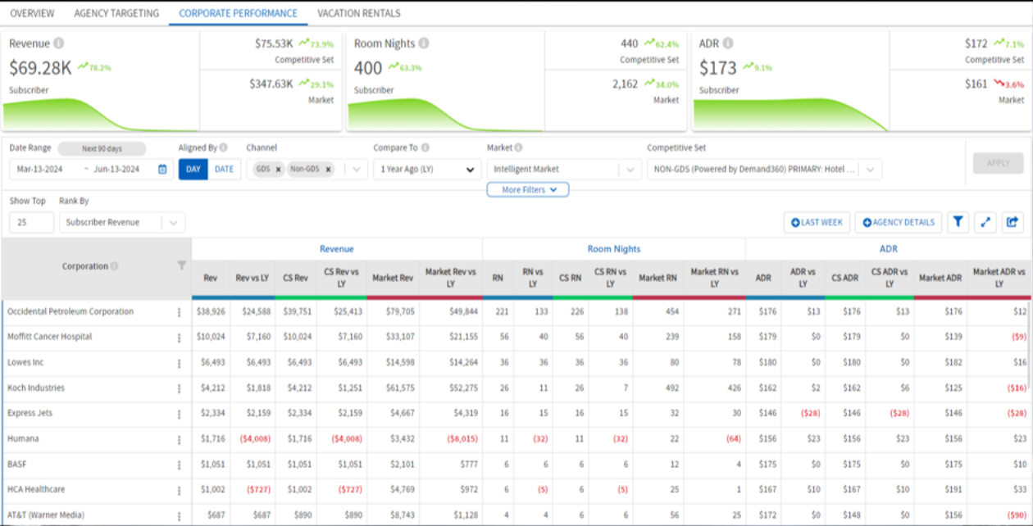
Task: Open the Vacation Rentals tab
Action: [x=358, y=13]
